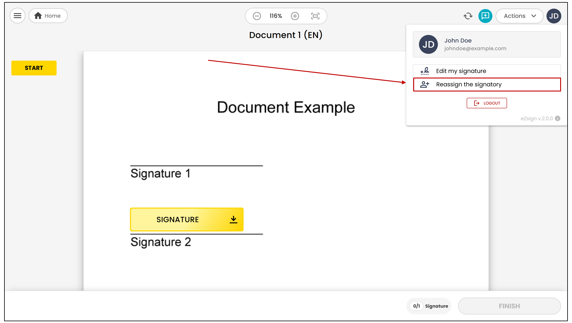Expand the Actions dropdown

point(520,16)
